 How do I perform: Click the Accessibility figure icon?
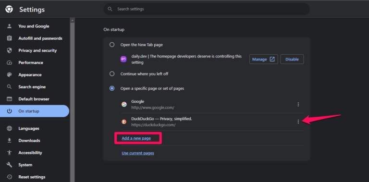click(x=10, y=153)
